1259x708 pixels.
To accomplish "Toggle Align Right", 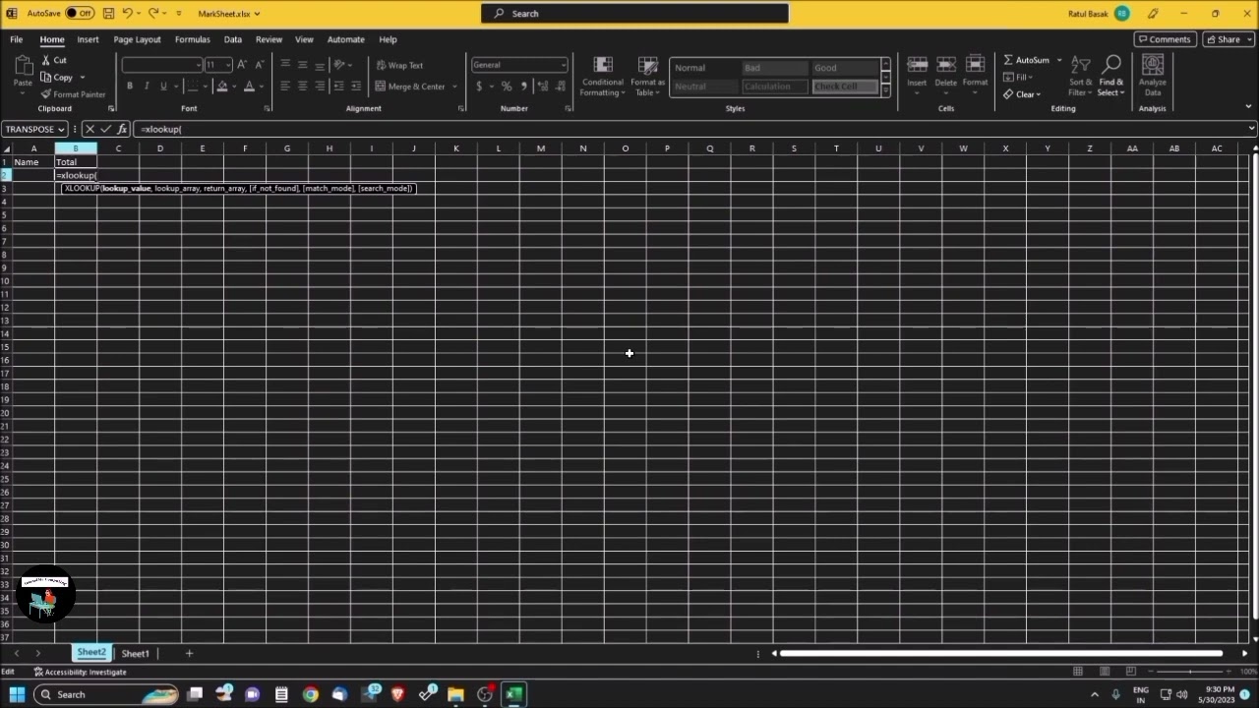I will 320,87.
